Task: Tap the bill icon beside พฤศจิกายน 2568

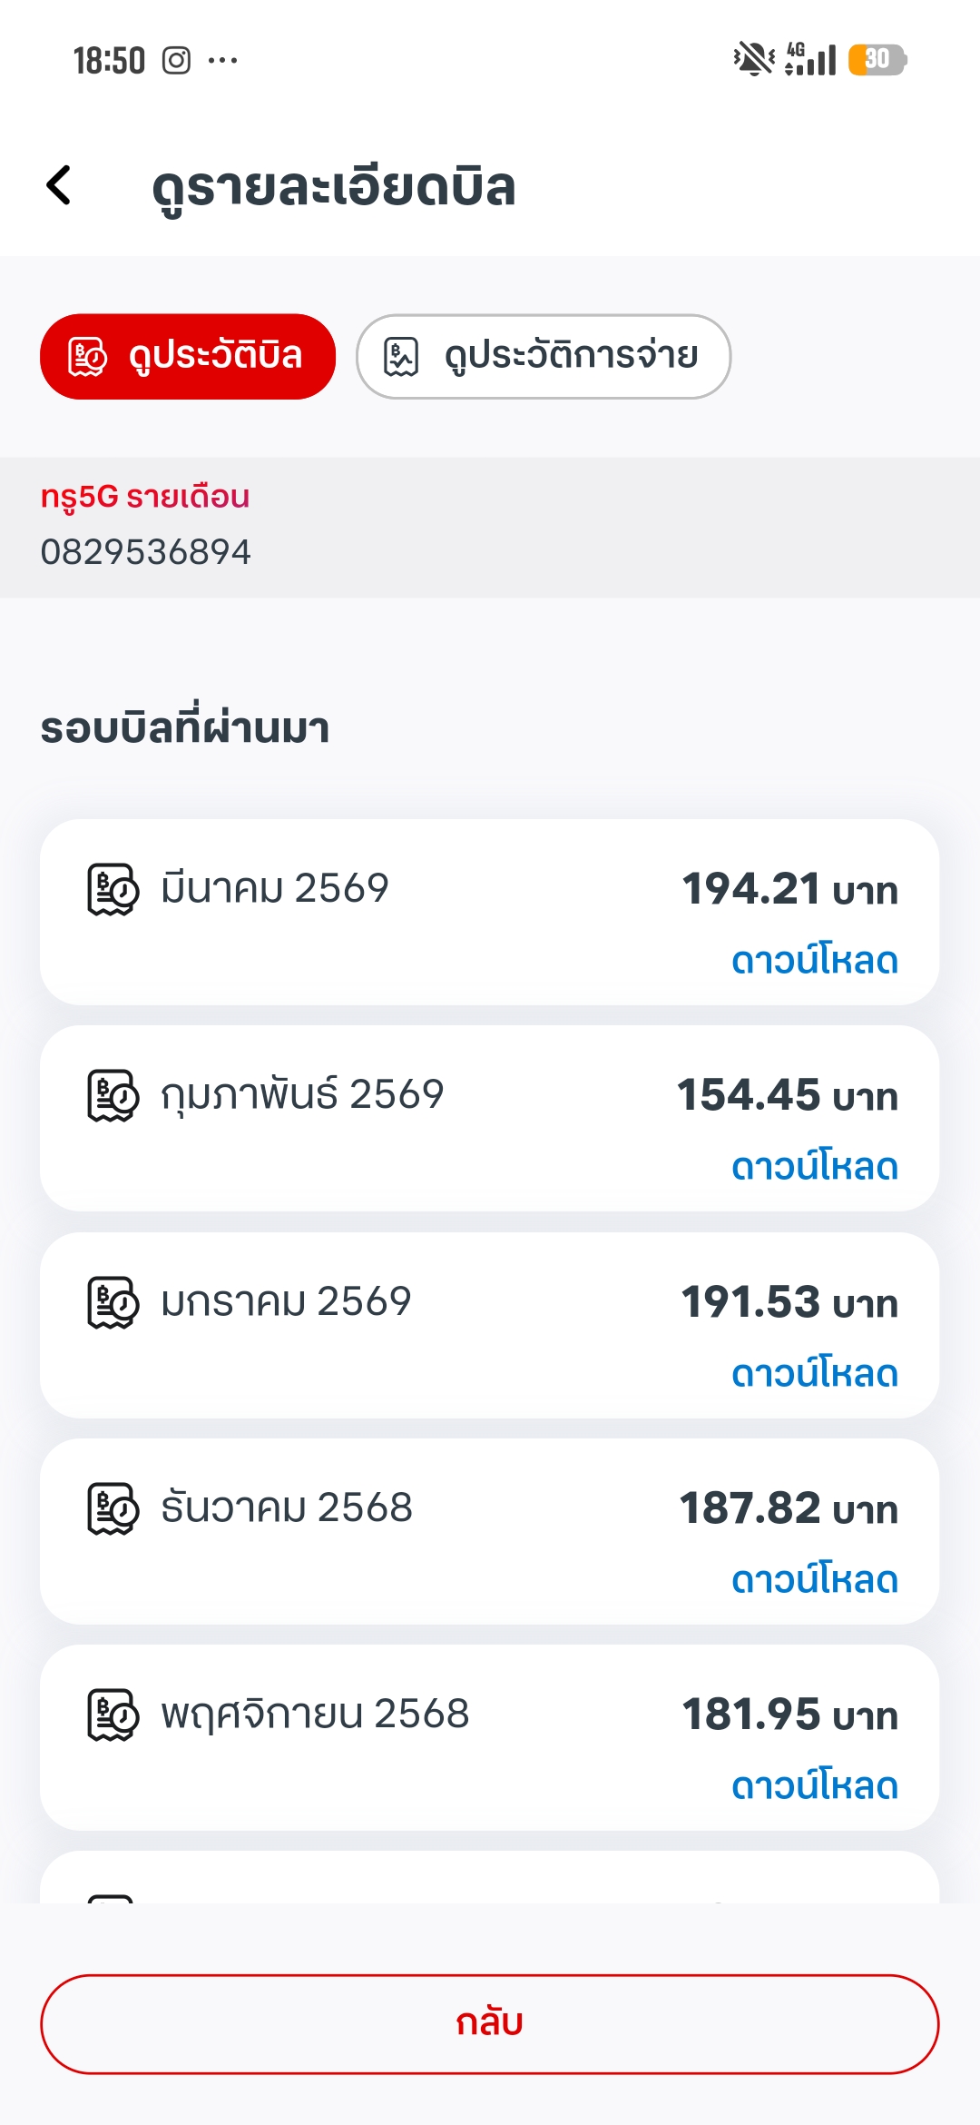Action: (113, 1715)
